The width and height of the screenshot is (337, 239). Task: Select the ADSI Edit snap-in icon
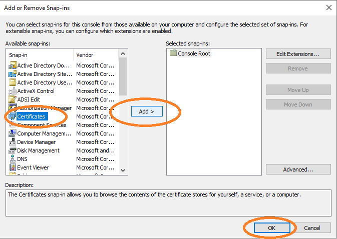coord(13,99)
